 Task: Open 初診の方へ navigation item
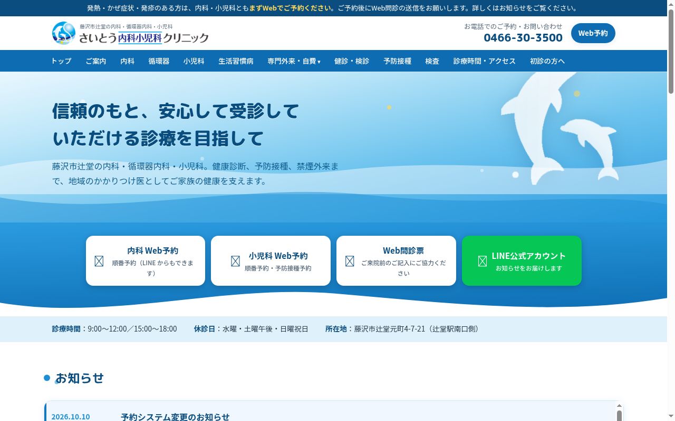tap(547, 61)
